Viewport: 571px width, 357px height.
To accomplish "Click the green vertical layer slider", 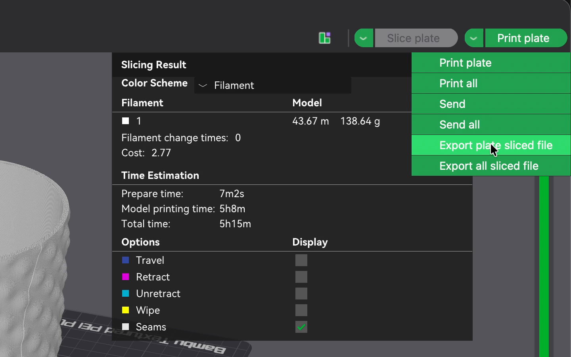I will click(544, 266).
